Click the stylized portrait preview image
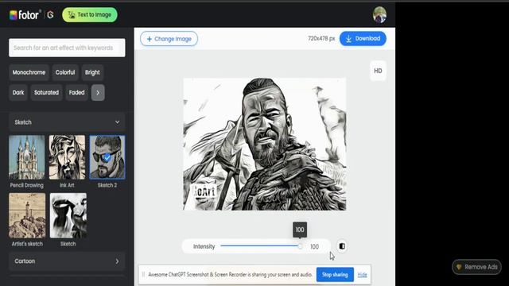This screenshot has height=286, width=509. (265, 144)
